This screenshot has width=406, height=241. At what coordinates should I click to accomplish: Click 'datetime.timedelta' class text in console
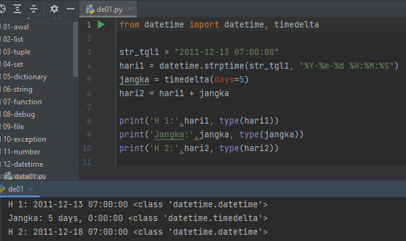213,219
